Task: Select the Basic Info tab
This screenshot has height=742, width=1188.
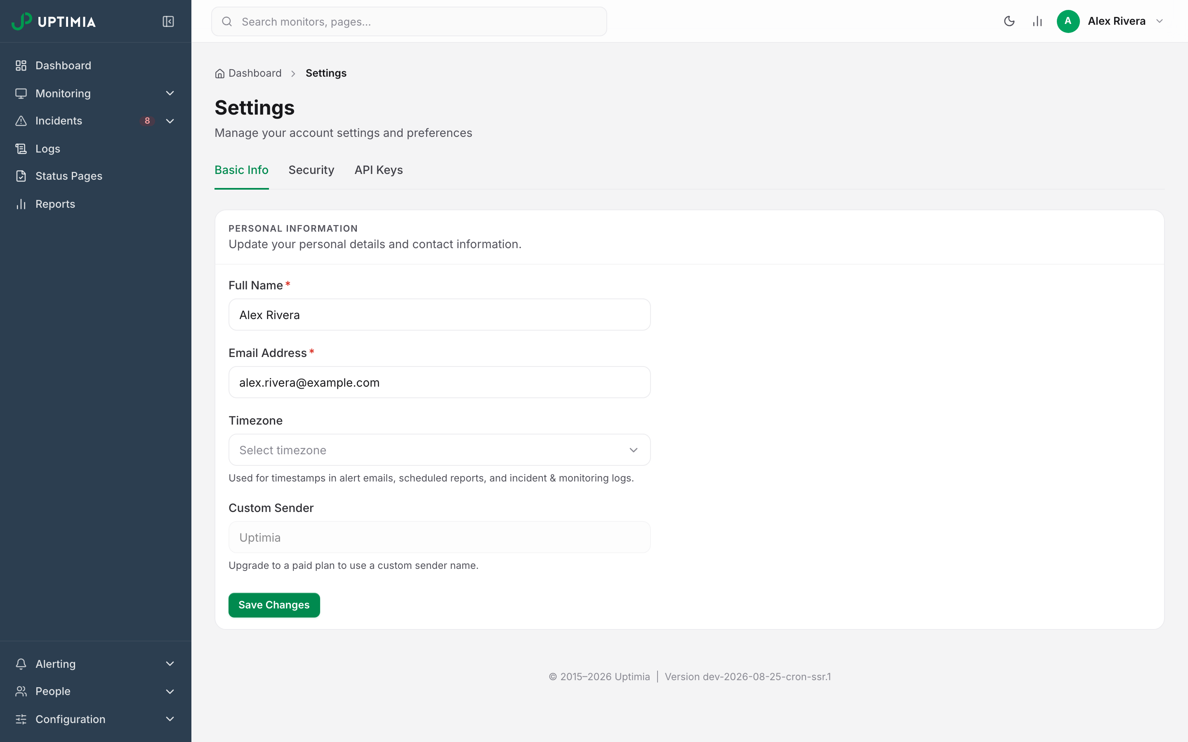Action: point(242,170)
